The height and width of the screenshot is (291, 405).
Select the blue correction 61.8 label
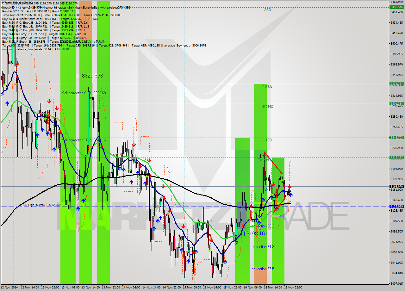click(263, 247)
